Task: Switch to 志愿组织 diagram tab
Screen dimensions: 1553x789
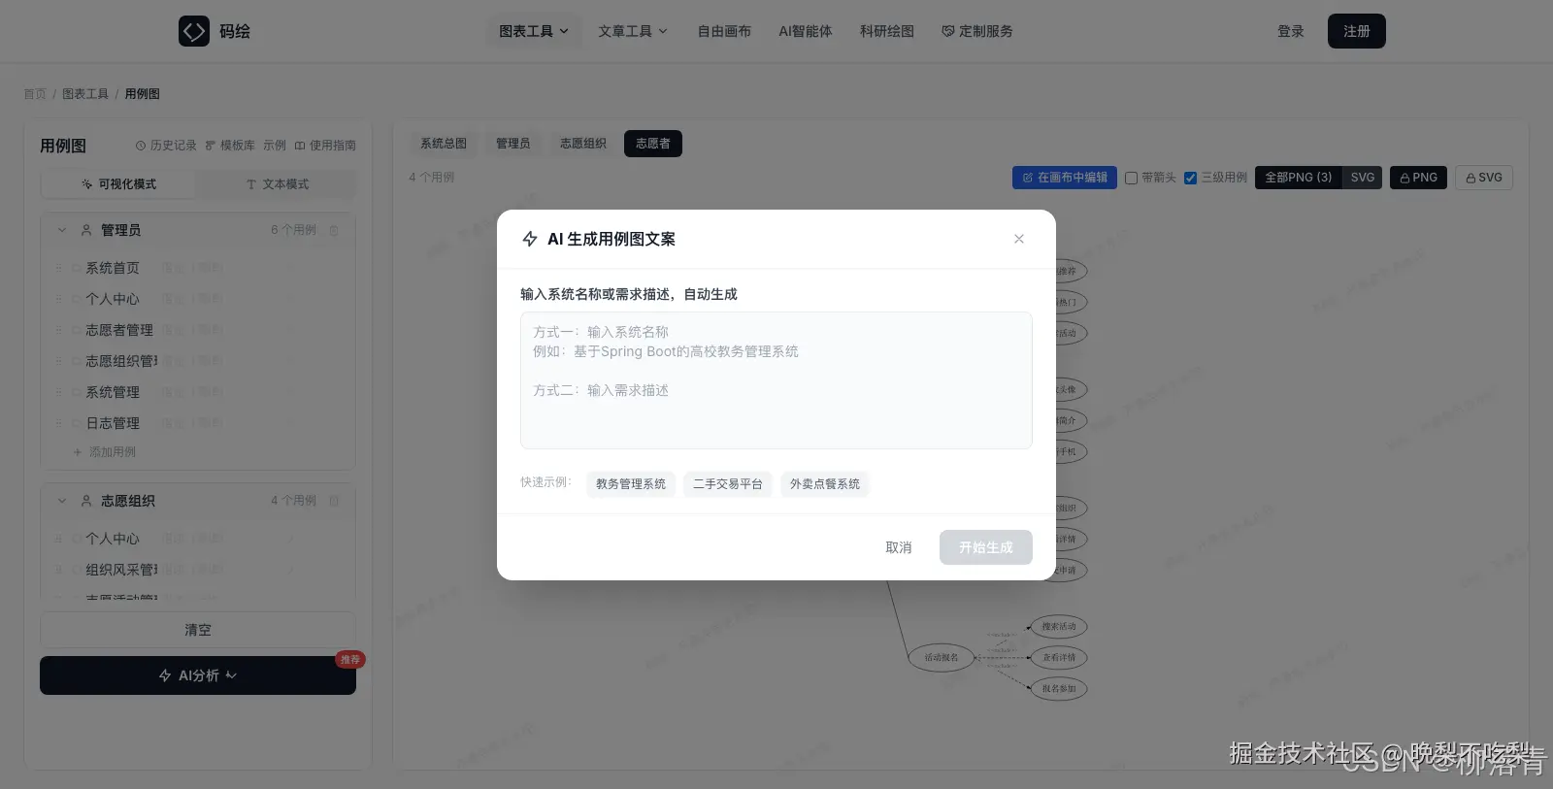Action: point(583,144)
